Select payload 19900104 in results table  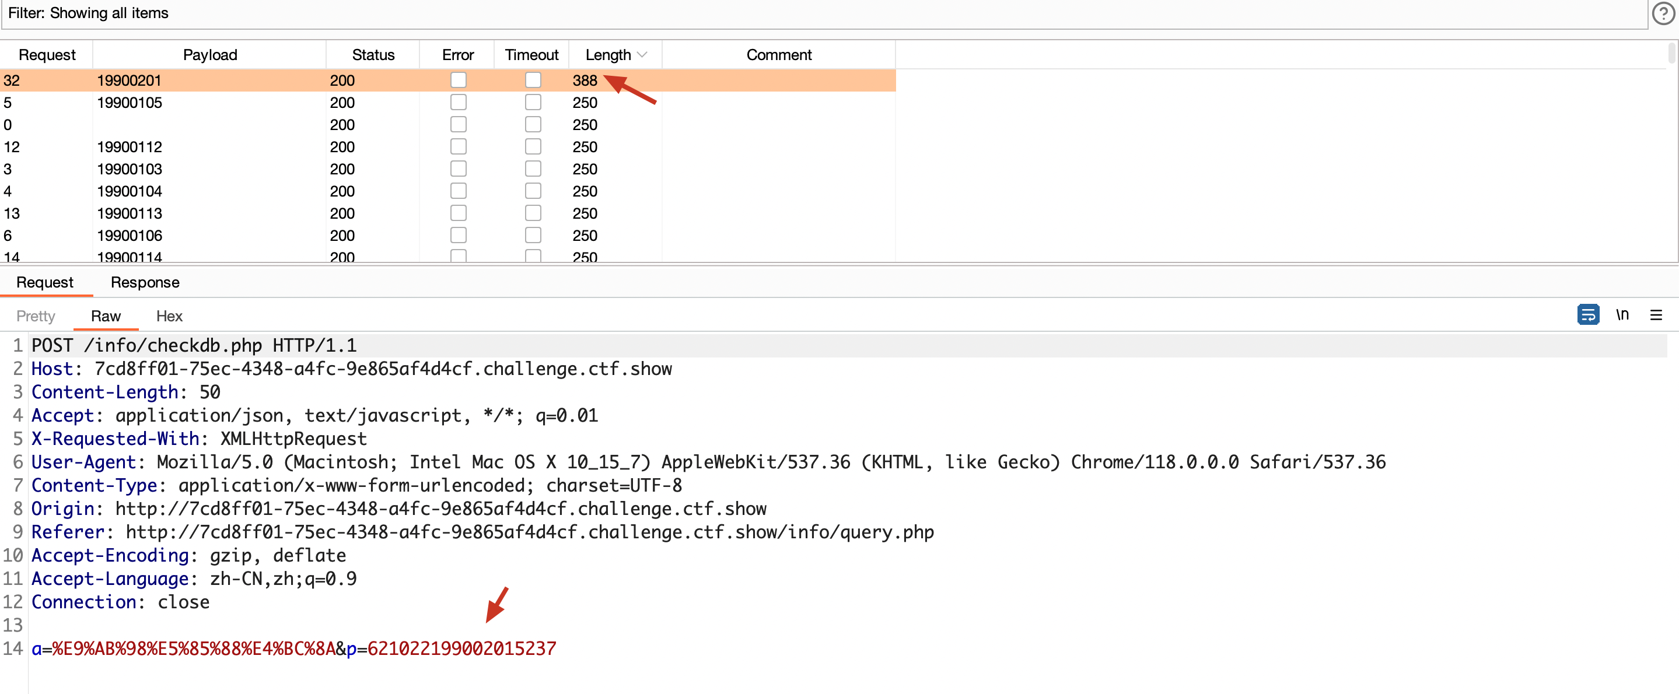click(129, 191)
